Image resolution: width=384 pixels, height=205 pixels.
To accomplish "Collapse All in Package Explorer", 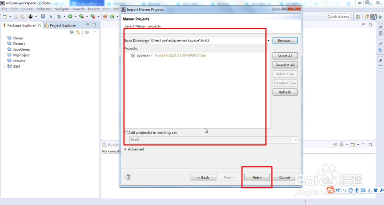I will pyautogui.click(x=72, y=32).
